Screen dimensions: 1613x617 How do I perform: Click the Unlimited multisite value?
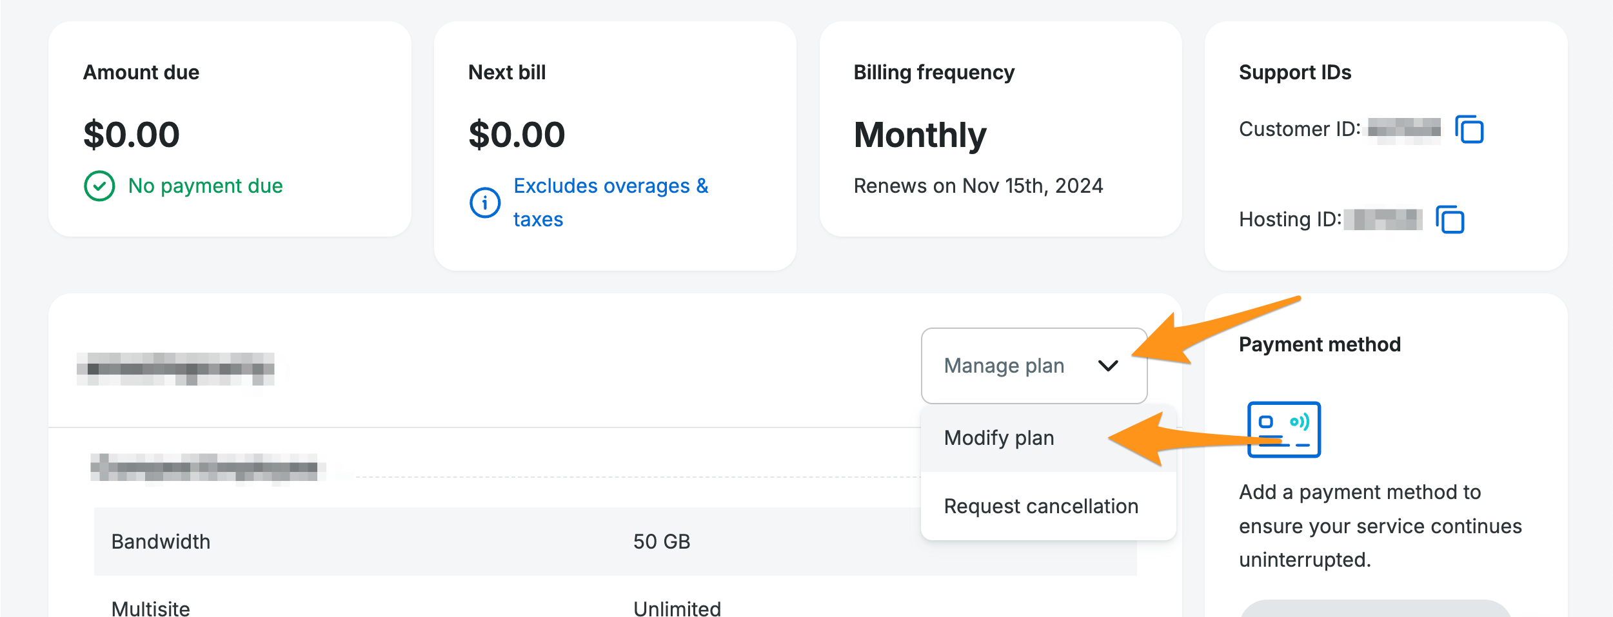(x=677, y=608)
